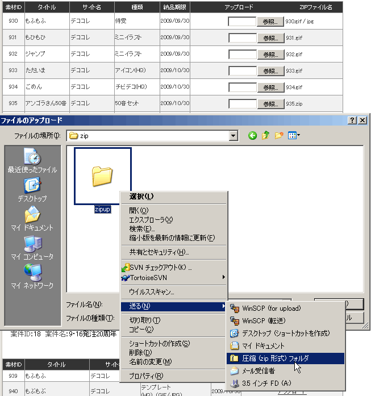
Task: Click Browse (参照) button for row 930
Action: [270, 22]
